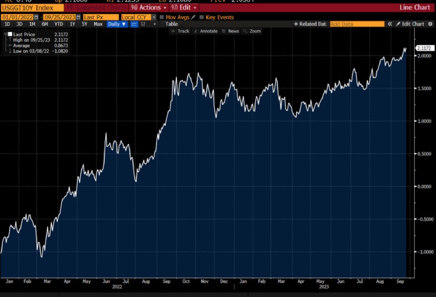This screenshot has width=436, height=297.
Task: Enable the Mov Avgs checkbox
Action: click(x=162, y=18)
